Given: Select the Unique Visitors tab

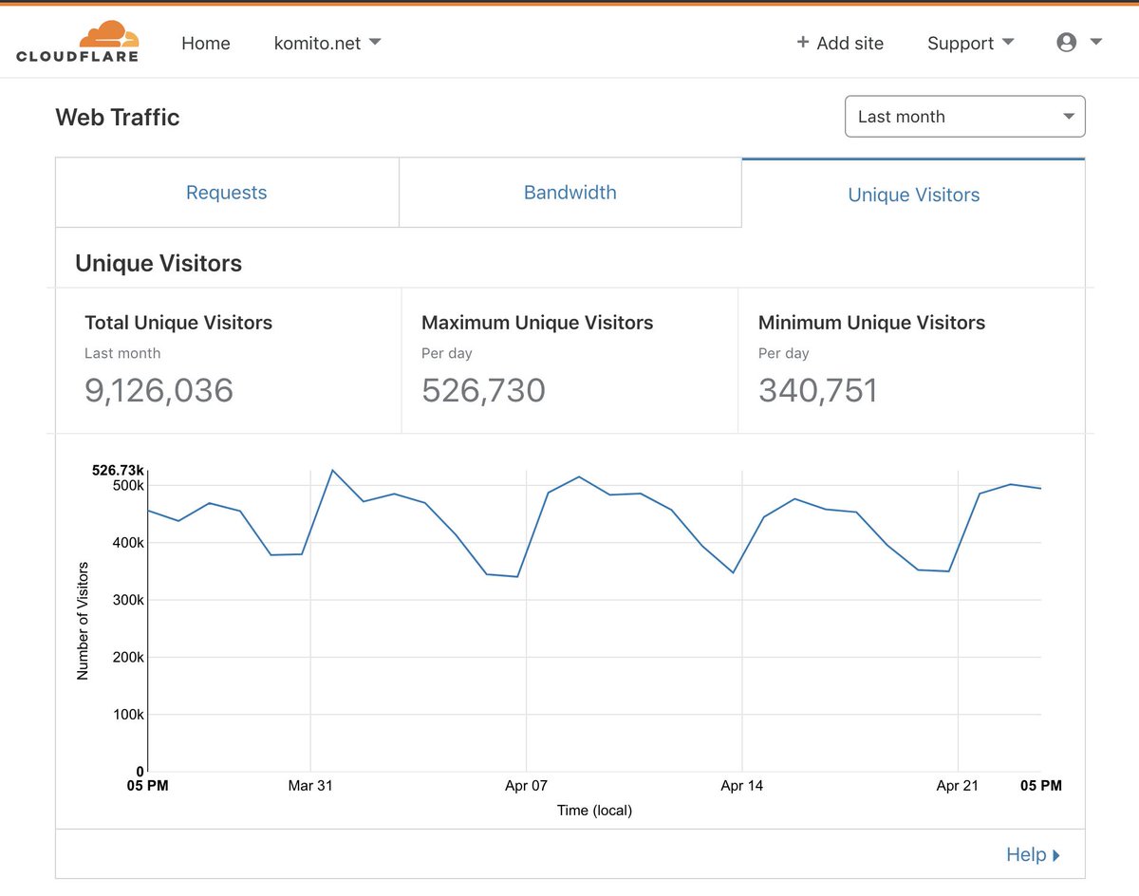Looking at the screenshot, I should pos(913,195).
